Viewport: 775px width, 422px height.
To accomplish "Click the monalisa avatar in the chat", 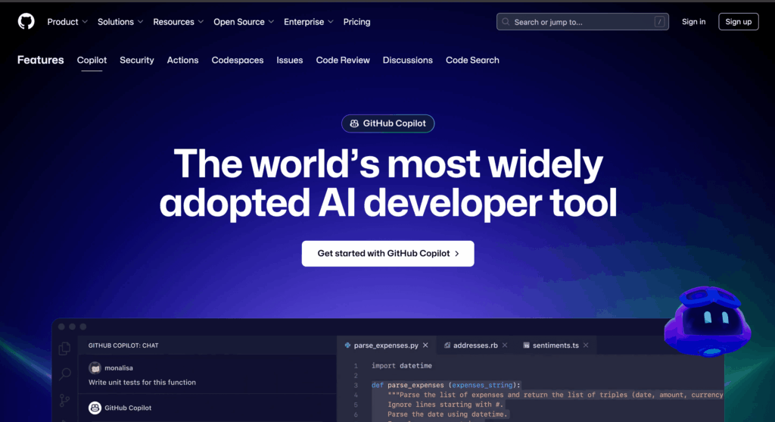I will [x=95, y=367].
